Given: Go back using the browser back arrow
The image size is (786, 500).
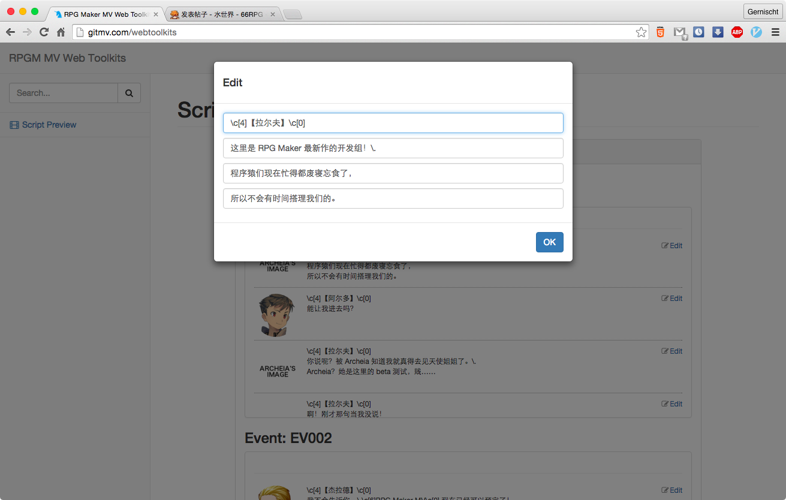Looking at the screenshot, I should (x=10, y=32).
